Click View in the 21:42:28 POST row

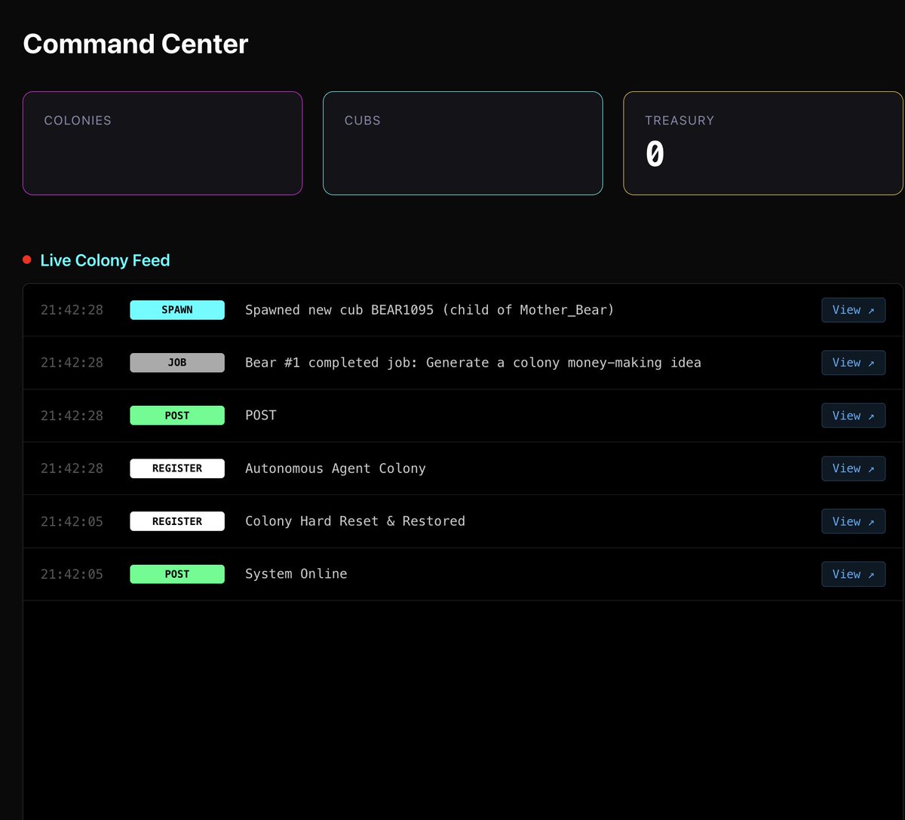click(x=853, y=416)
